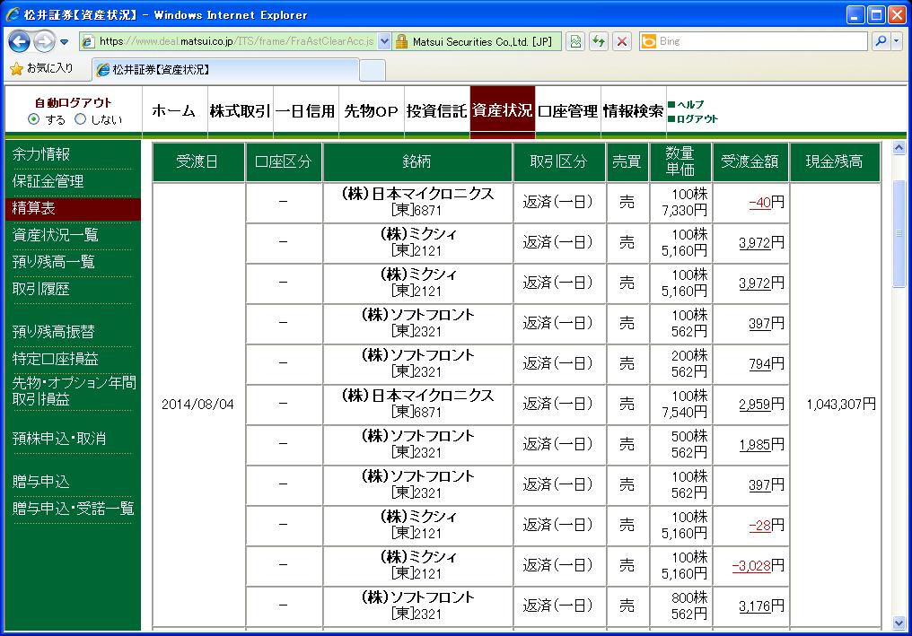The width and height of the screenshot is (912, 636).
Task: Click the 2,959円 settlement amount link
Action: pyautogui.click(x=755, y=404)
